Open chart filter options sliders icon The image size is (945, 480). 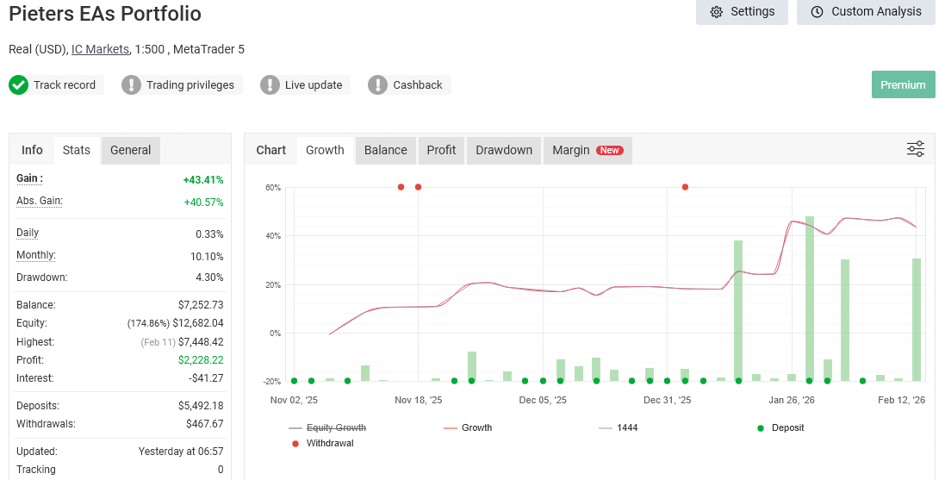click(916, 149)
